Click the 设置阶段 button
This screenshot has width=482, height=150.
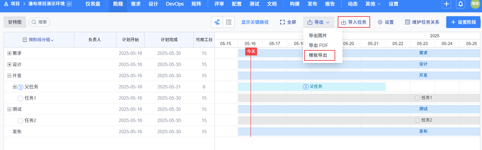click(x=463, y=22)
